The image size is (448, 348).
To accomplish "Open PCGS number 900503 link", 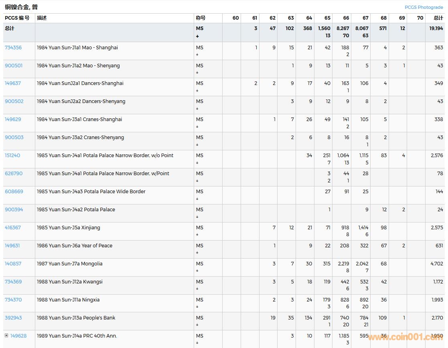I will (x=14, y=138).
